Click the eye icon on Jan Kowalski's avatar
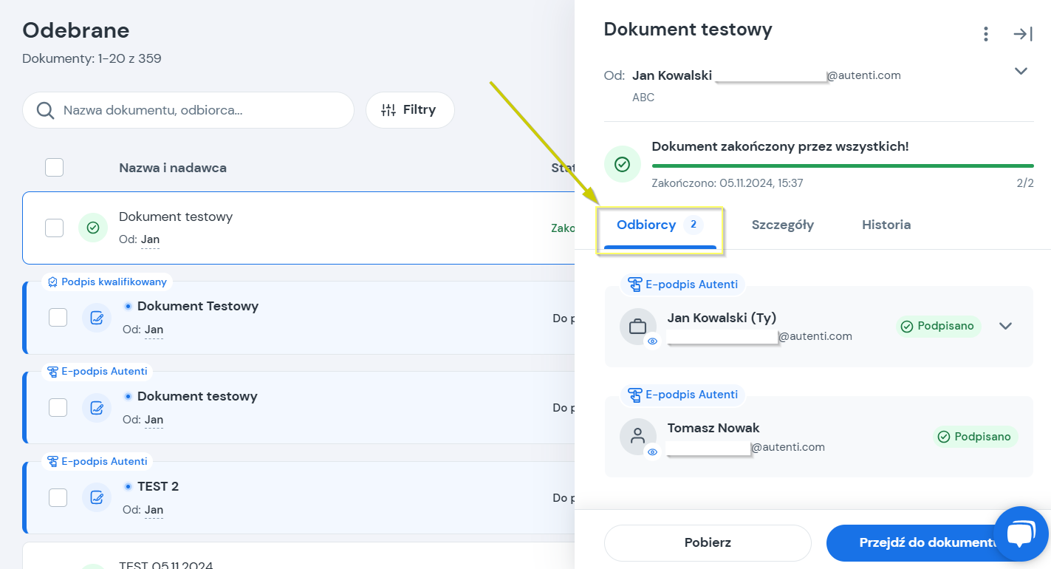1051x569 pixels. tap(652, 341)
